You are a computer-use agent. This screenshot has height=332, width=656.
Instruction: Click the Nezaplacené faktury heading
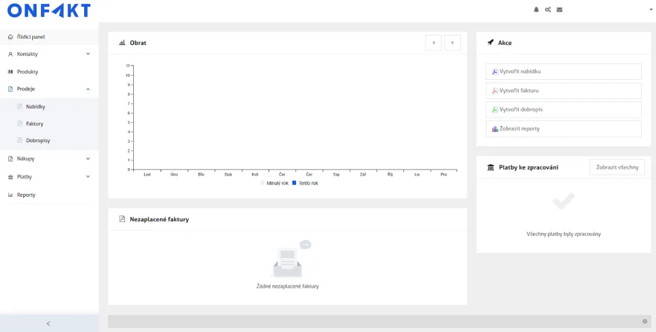(x=159, y=219)
